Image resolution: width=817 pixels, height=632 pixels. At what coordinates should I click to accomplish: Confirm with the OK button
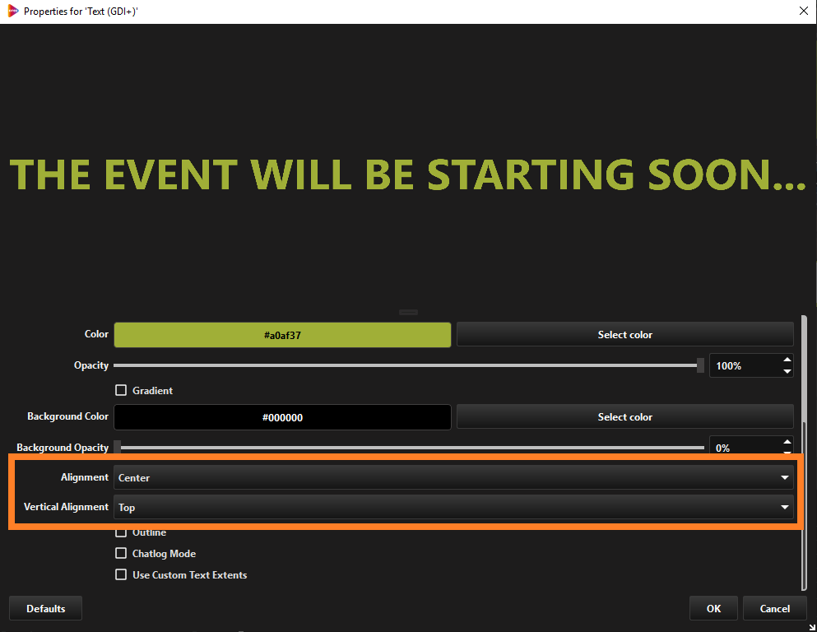[x=713, y=609]
